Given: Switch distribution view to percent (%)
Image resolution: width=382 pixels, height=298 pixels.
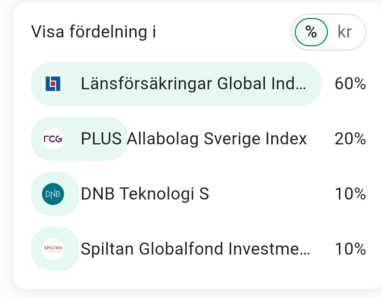Looking at the screenshot, I should coord(311,32).
